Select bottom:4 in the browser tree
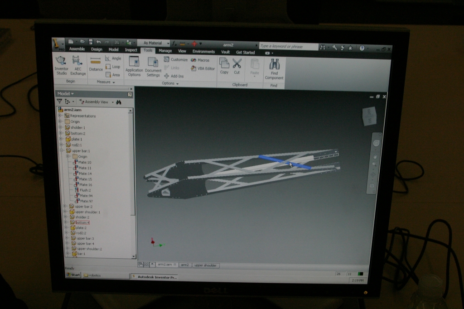 point(82,222)
